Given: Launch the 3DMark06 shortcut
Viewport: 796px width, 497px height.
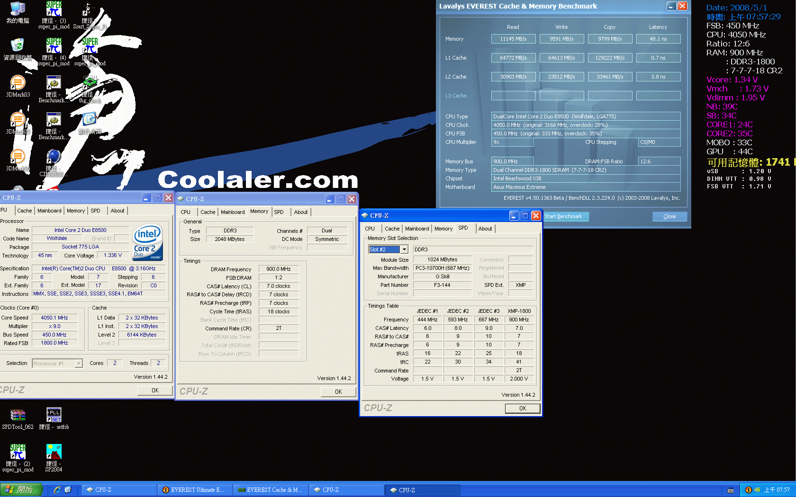Looking at the screenshot, I should pos(18,160).
